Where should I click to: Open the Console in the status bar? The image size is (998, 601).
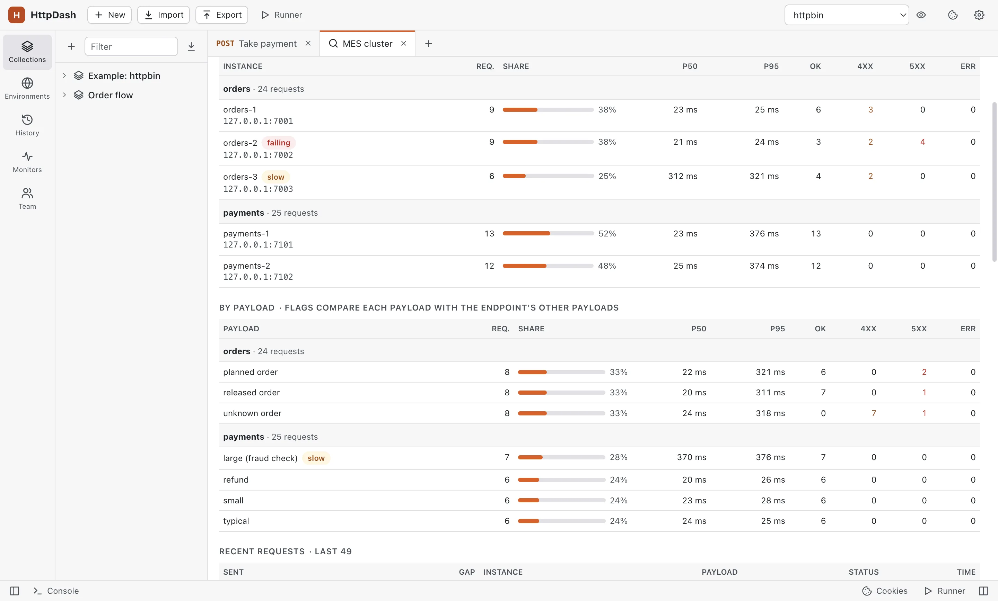tap(56, 591)
